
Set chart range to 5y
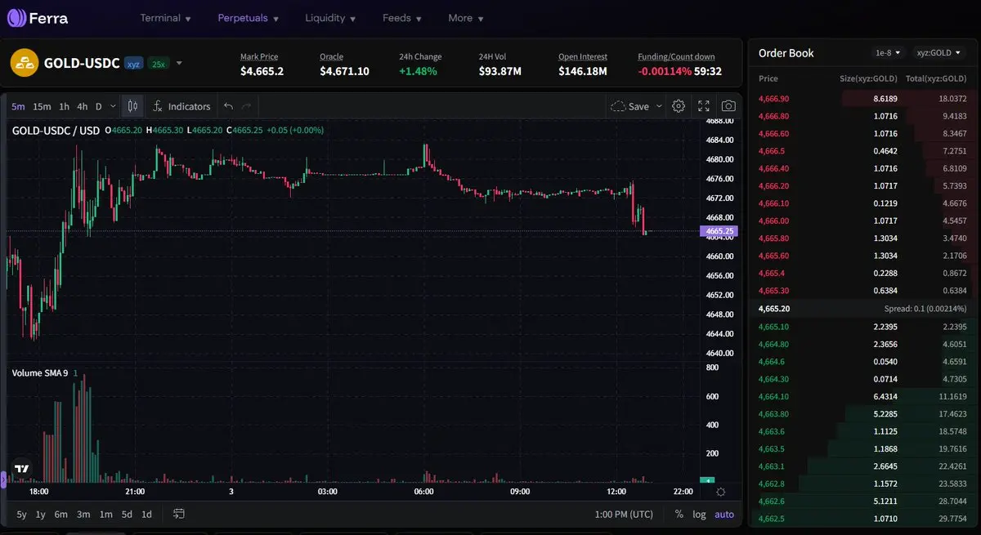21,515
